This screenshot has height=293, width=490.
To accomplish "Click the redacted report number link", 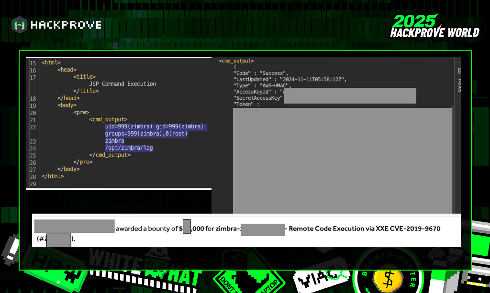I will (x=59, y=239).
